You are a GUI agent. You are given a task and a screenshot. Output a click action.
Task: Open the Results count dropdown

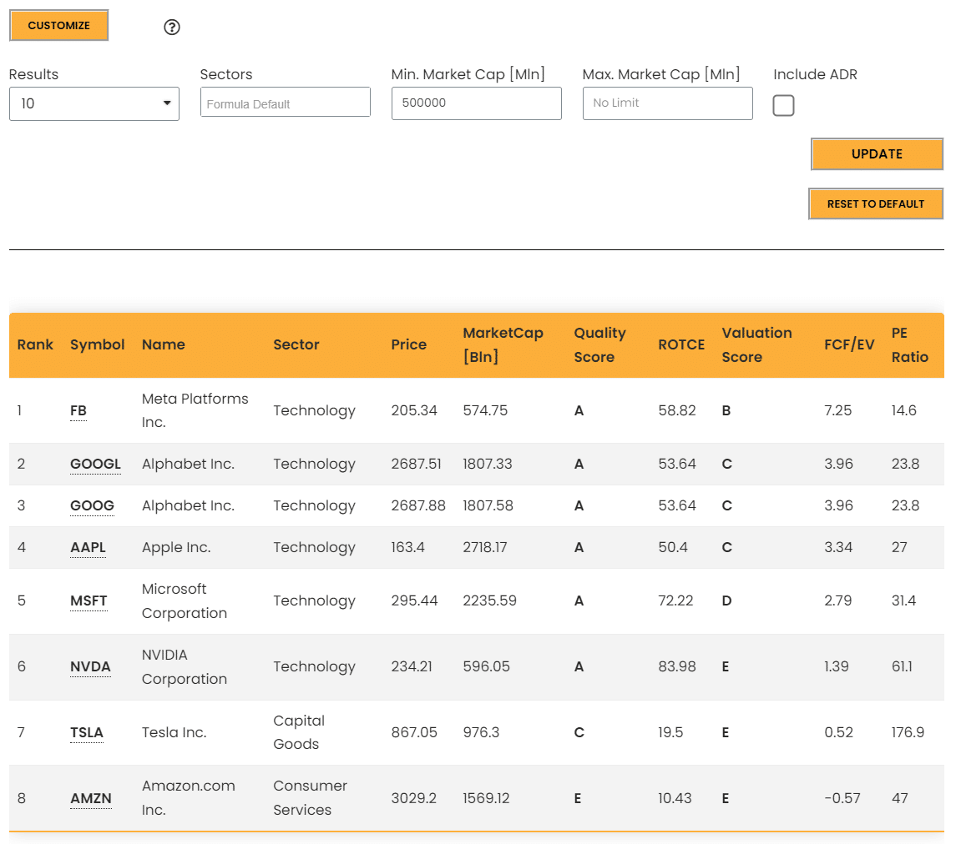(x=94, y=103)
